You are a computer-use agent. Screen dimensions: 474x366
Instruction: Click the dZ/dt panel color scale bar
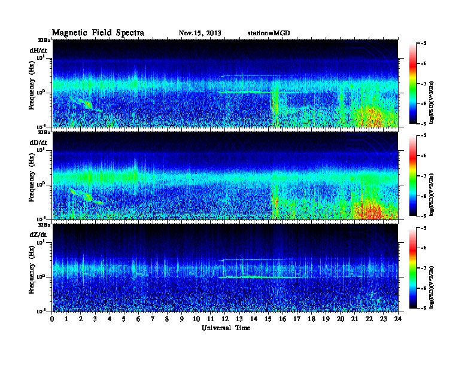pyautogui.click(x=413, y=268)
